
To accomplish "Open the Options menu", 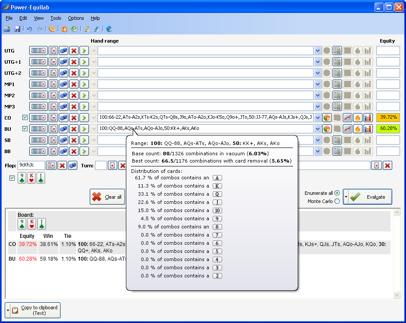I will 76,18.
